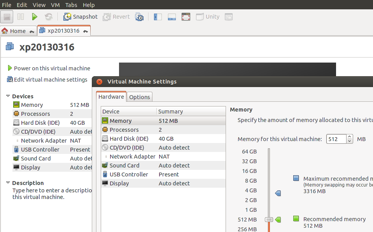Switch to full screen mode icon

point(186,17)
